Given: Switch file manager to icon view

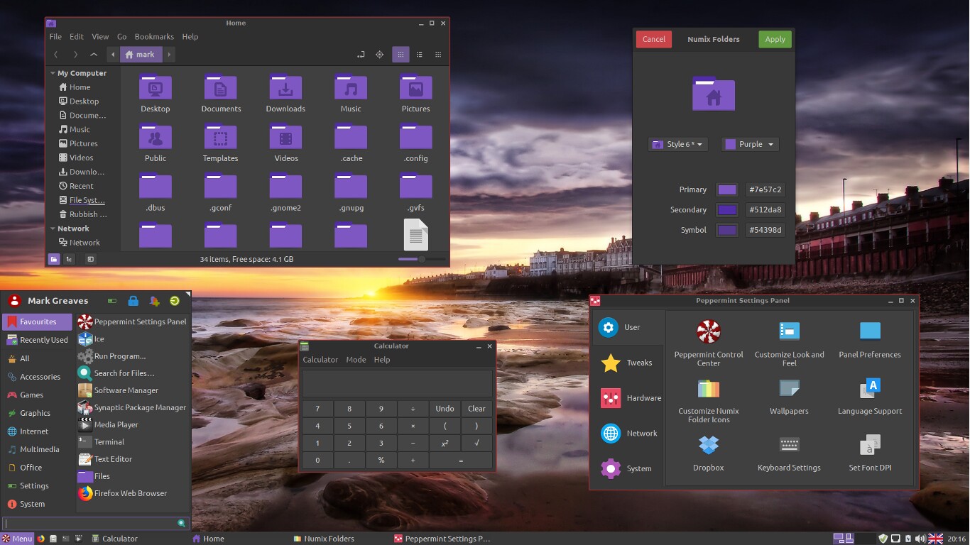Looking at the screenshot, I should coord(400,55).
